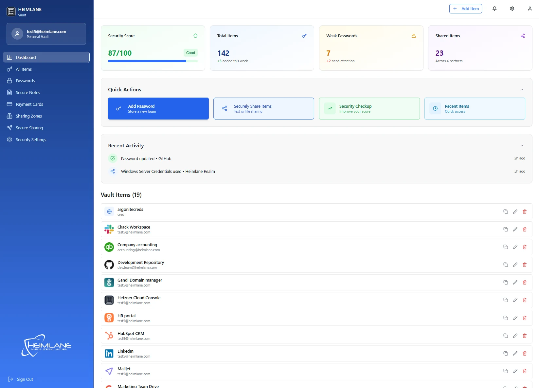Edit HR portal entry
This screenshot has width=539, height=388.
(x=515, y=318)
